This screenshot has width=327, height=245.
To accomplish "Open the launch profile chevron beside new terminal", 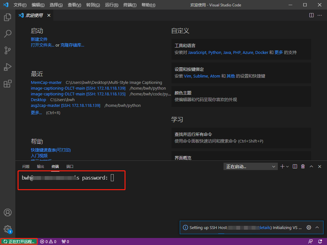I will click(x=287, y=167).
